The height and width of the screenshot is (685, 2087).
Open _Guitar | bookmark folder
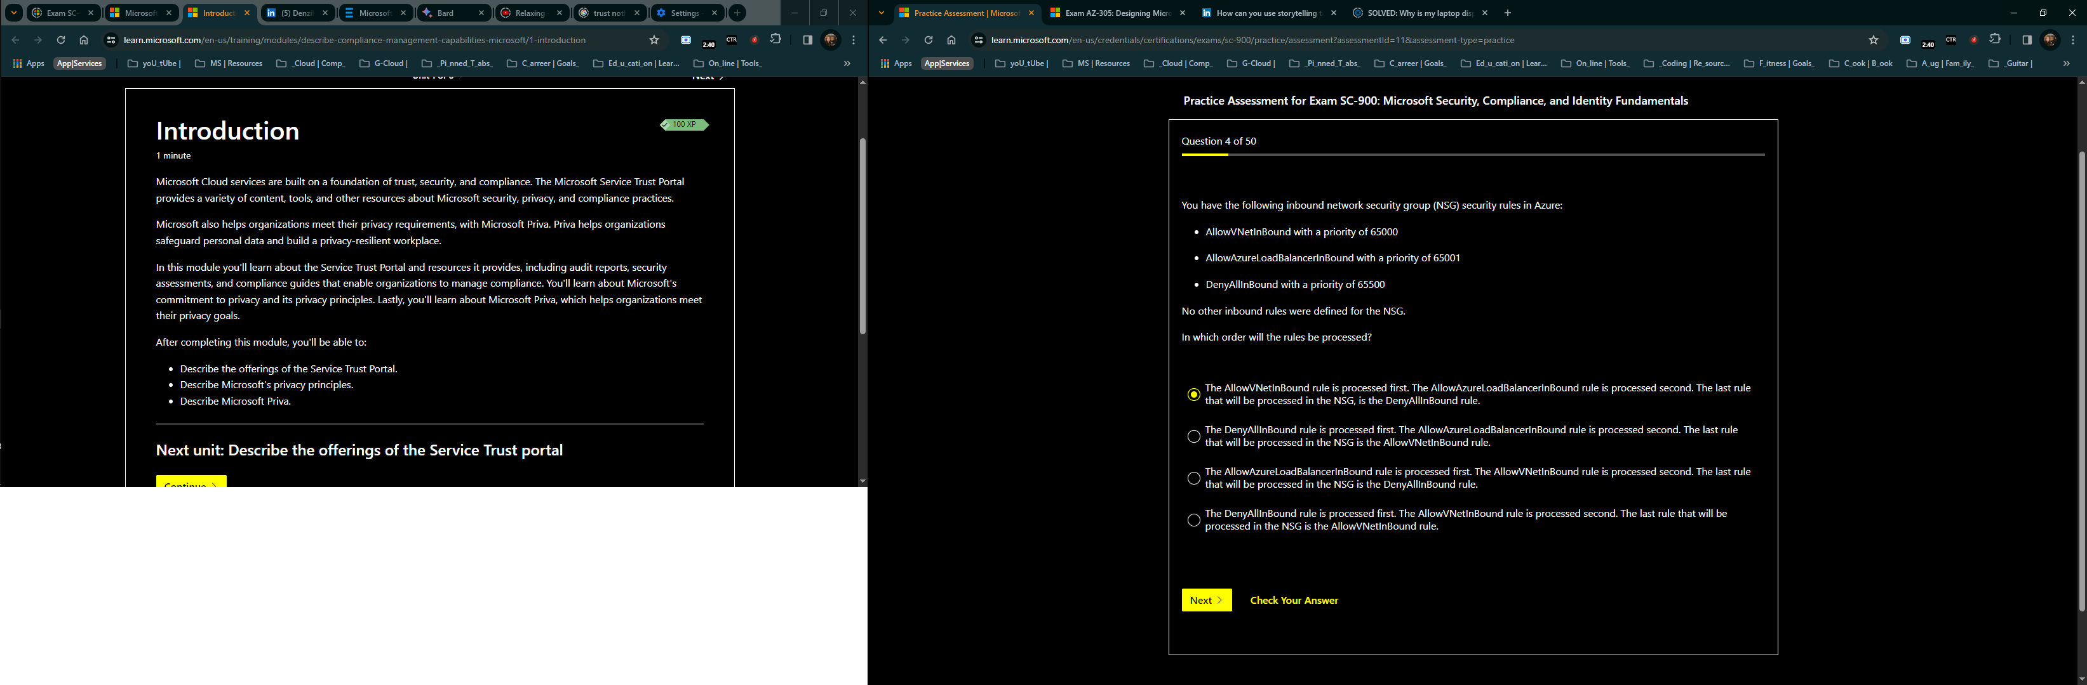pyautogui.click(x=2010, y=63)
